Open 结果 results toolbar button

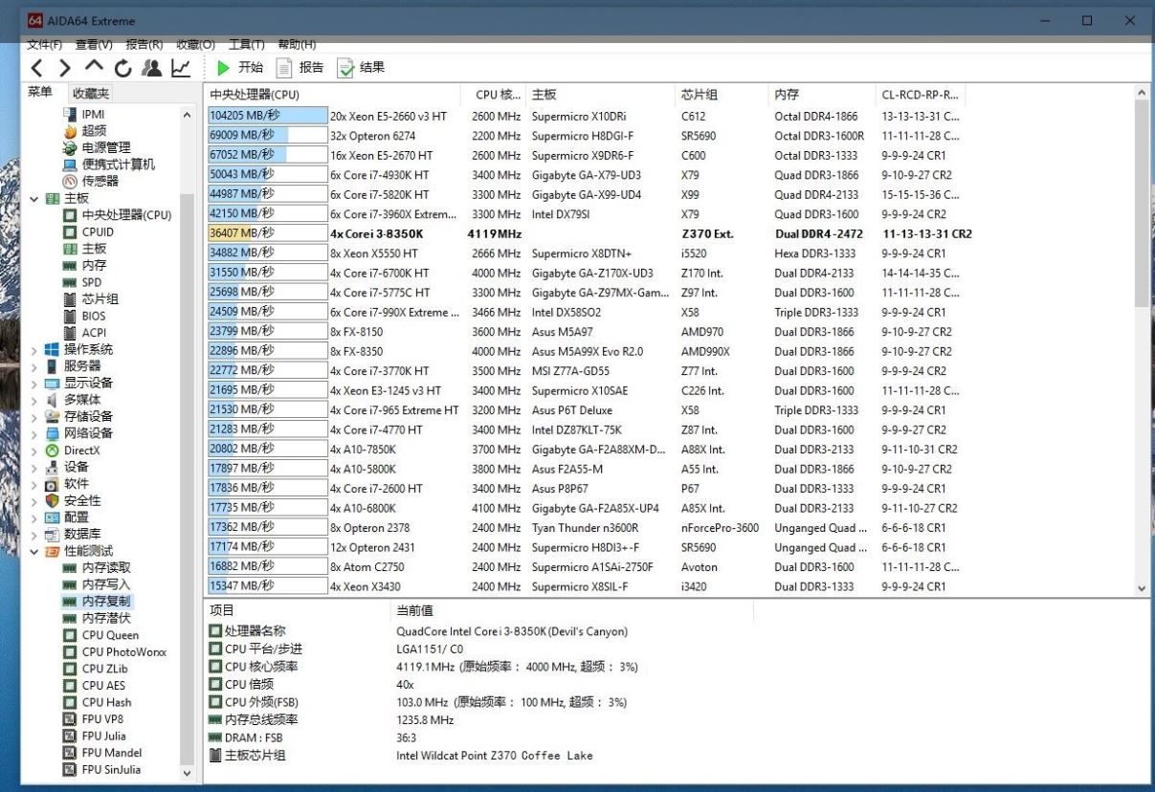pyautogui.click(x=361, y=68)
